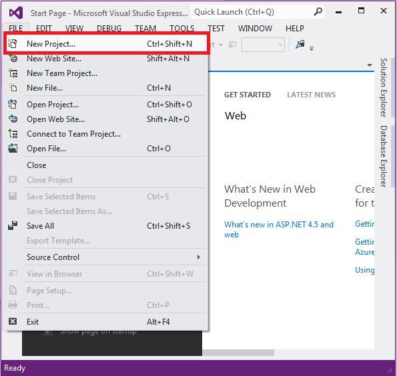Expand the start button dropdown arrow in toolbar
The image size is (397, 376).
point(221,45)
